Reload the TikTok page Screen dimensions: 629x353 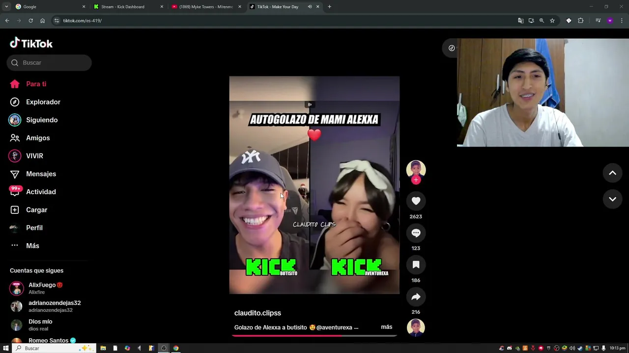(x=30, y=21)
